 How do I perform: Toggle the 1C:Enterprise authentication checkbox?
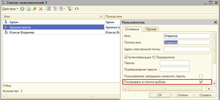click(x=126, y=57)
